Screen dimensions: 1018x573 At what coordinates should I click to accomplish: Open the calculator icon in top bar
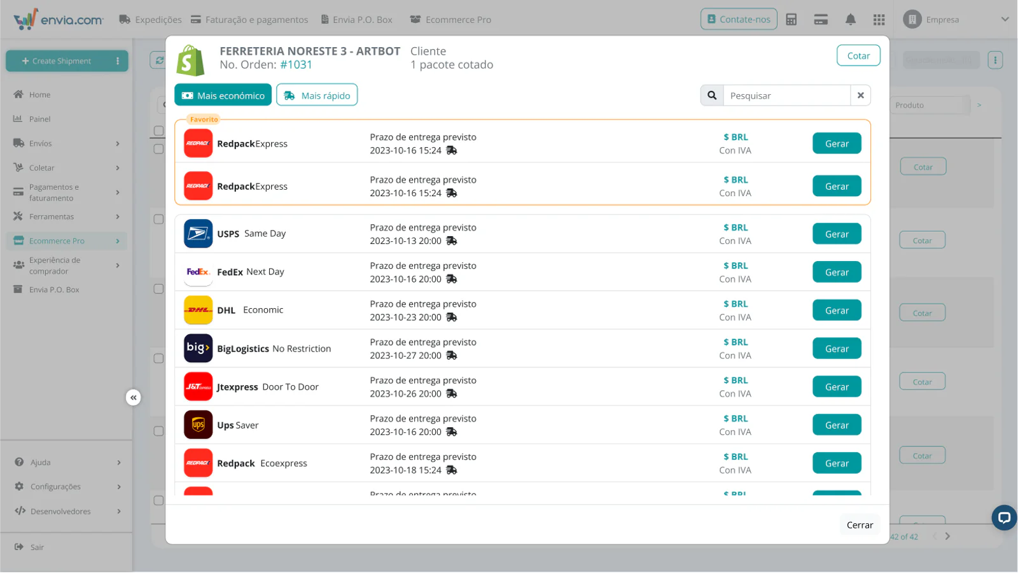(x=791, y=20)
